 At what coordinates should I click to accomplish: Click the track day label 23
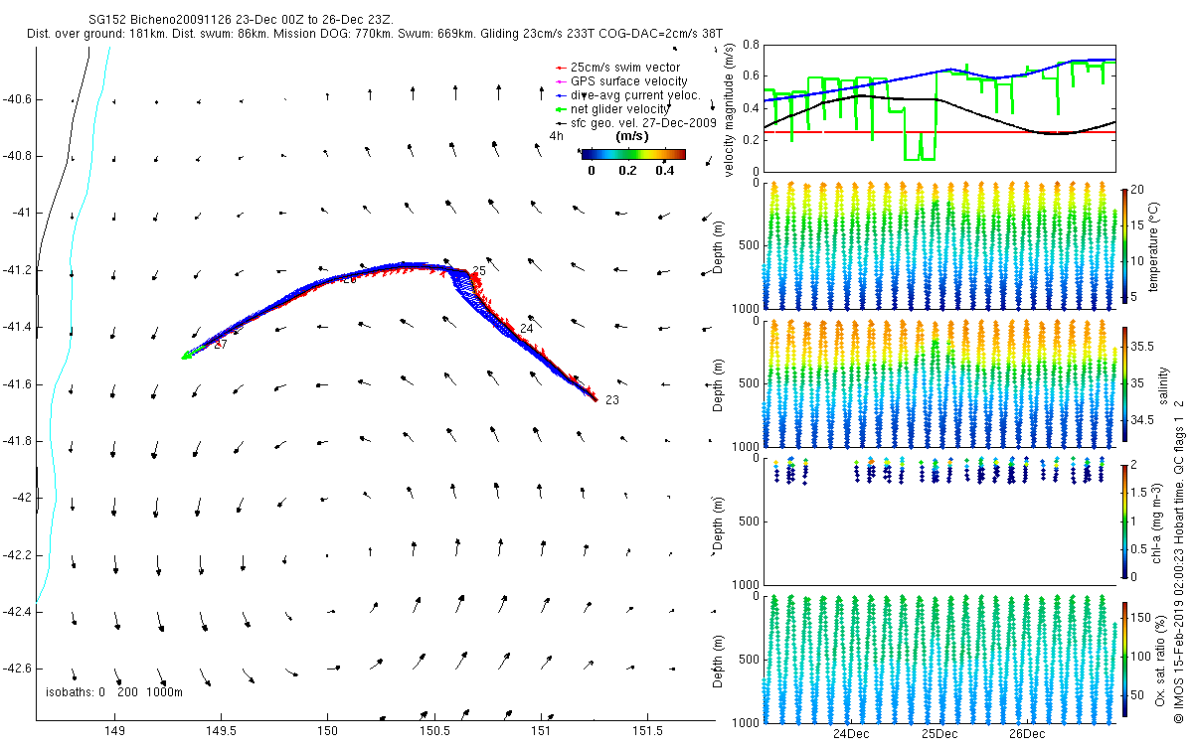tap(612, 400)
